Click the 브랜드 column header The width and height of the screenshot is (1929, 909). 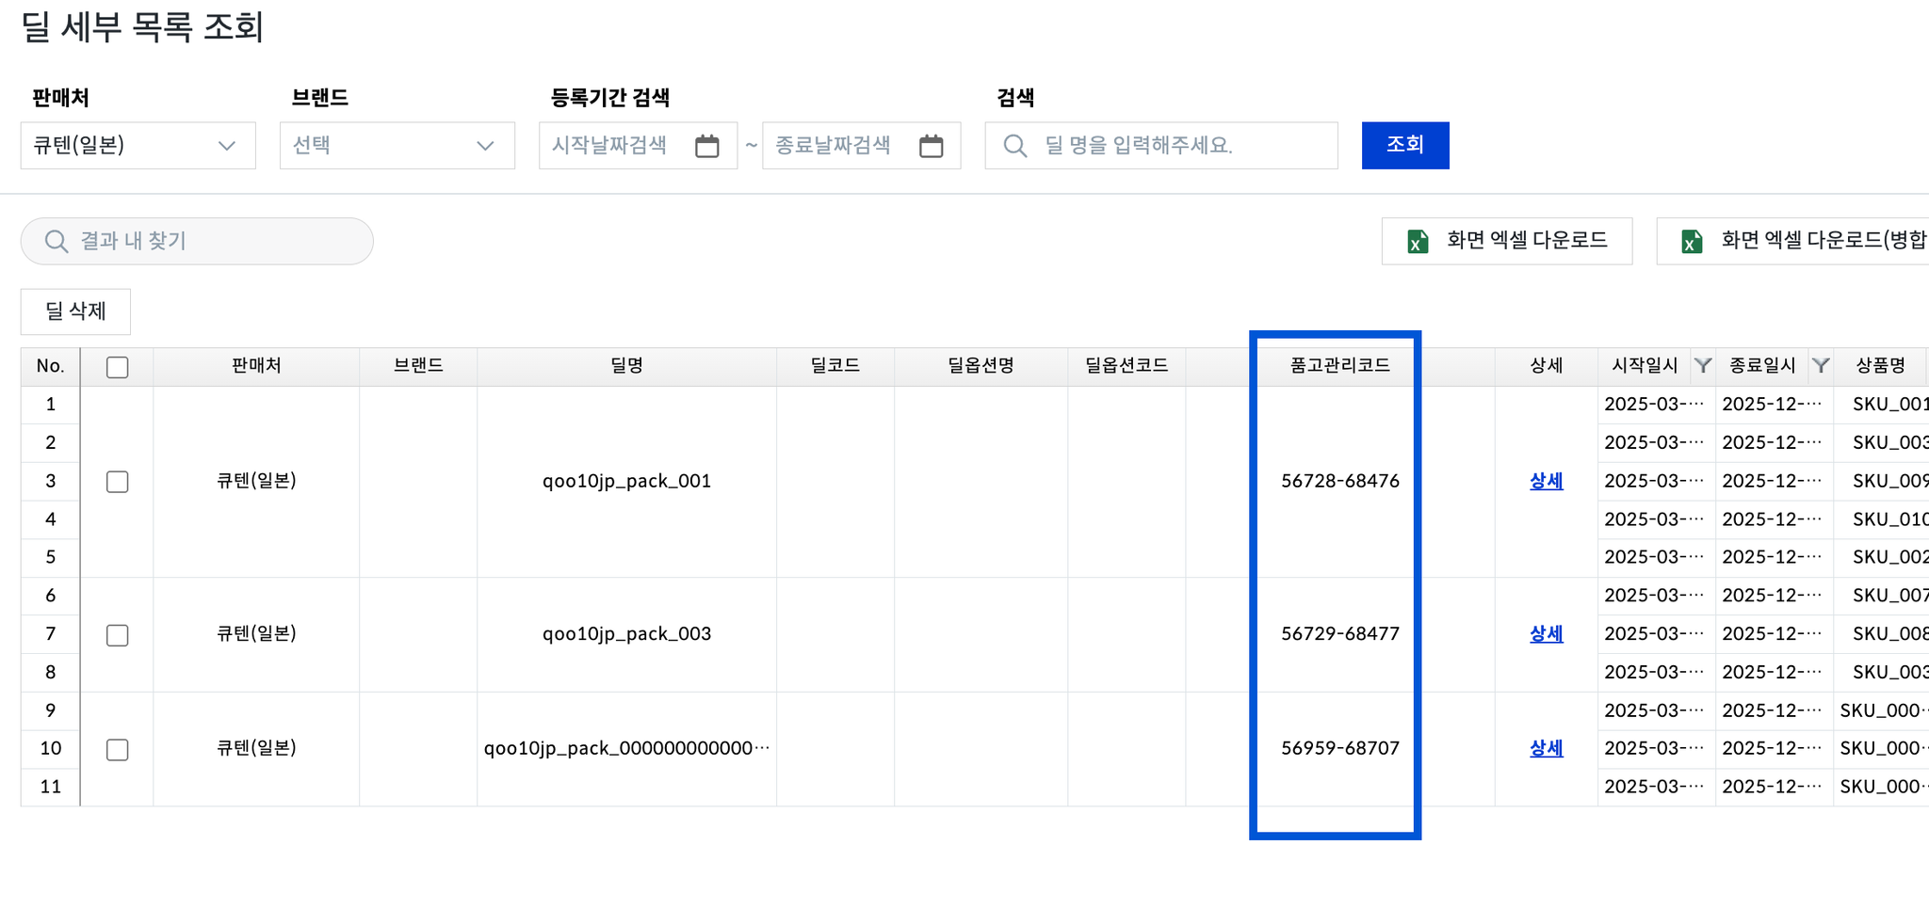pyautogui.click(x=418, y=366)
